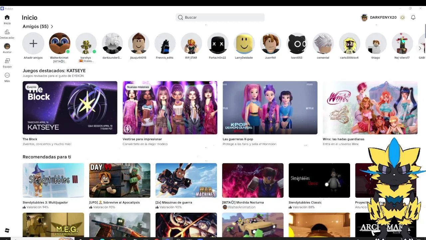The height and width of the screenshot is (240, 426).
Task: Click the Robux hexagon icon
Action: point(402,17)
